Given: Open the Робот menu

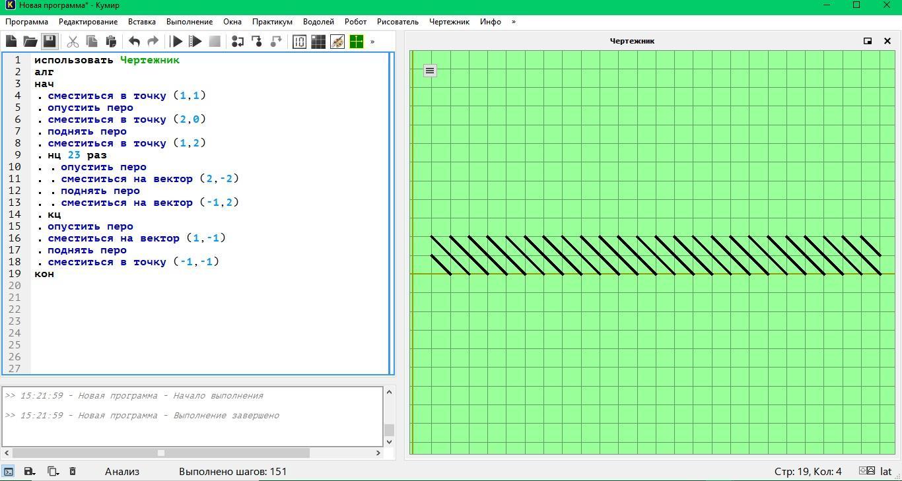Looking at the screenshot, I should click(x=355, y=22).
